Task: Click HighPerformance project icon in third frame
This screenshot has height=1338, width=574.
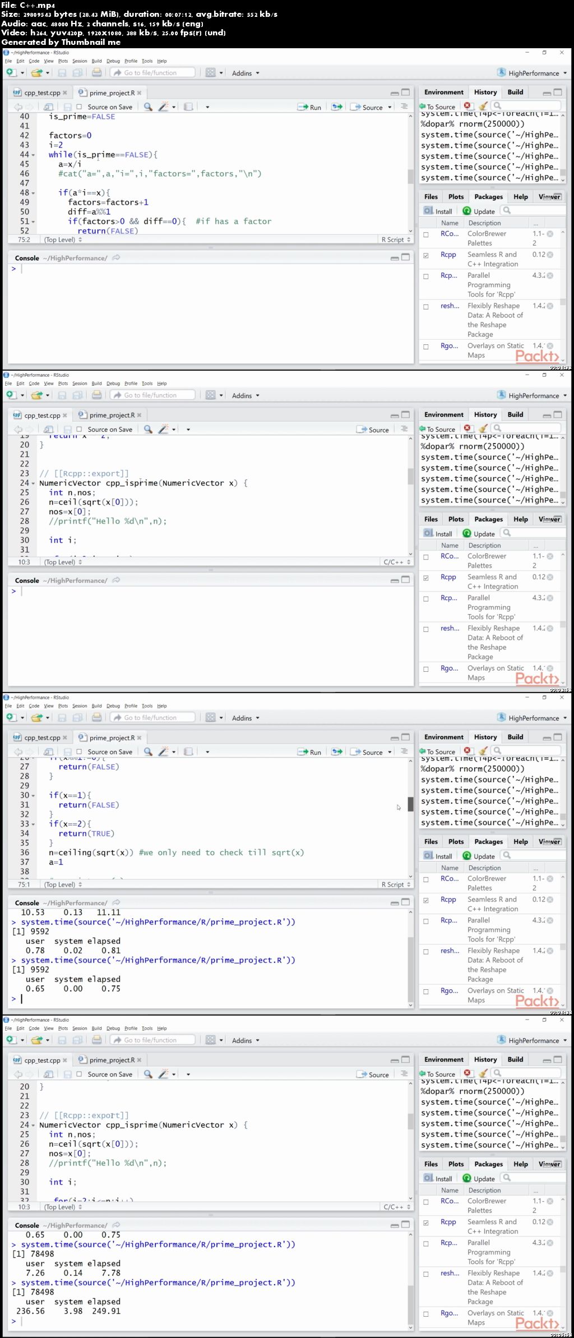Action: point(501,717)
